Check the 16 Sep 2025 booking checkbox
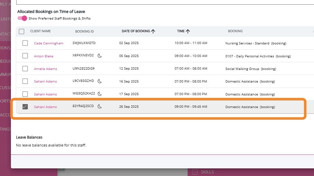This screenshot has width=314, height=176. [25, 81]
